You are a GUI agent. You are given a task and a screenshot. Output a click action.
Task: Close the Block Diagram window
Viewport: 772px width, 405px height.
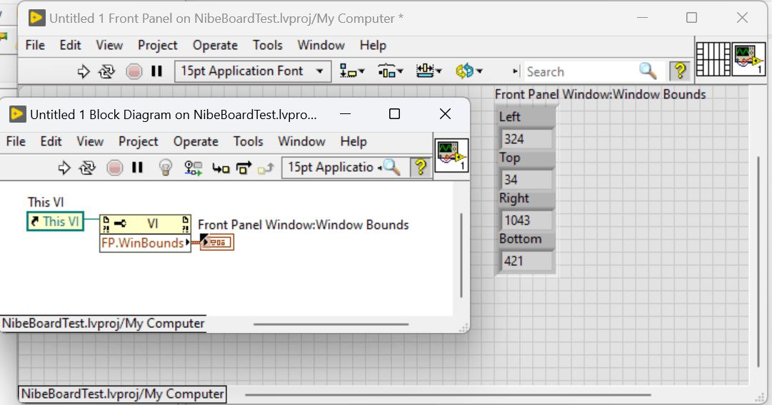point(445,114)
